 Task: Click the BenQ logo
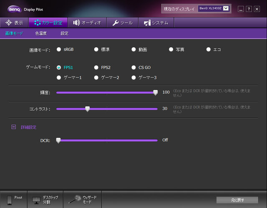(x=15, y=9)
